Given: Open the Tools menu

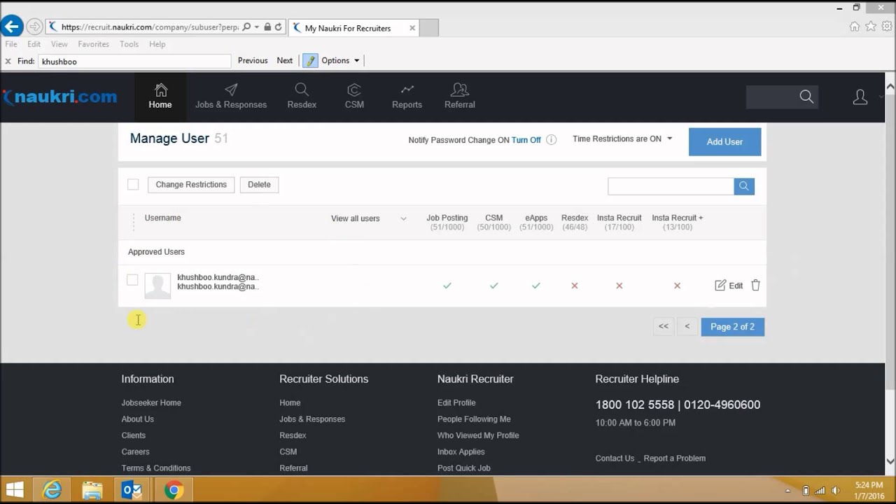Looking at the screenshot, I should click(x=129, y=44).
